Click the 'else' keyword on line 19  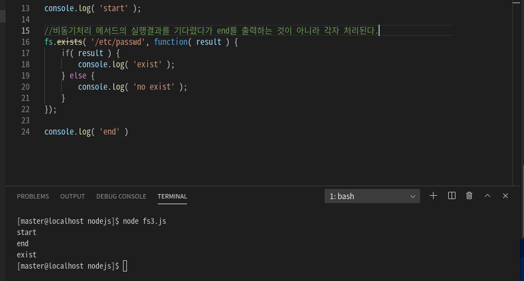tap(78, 76)
